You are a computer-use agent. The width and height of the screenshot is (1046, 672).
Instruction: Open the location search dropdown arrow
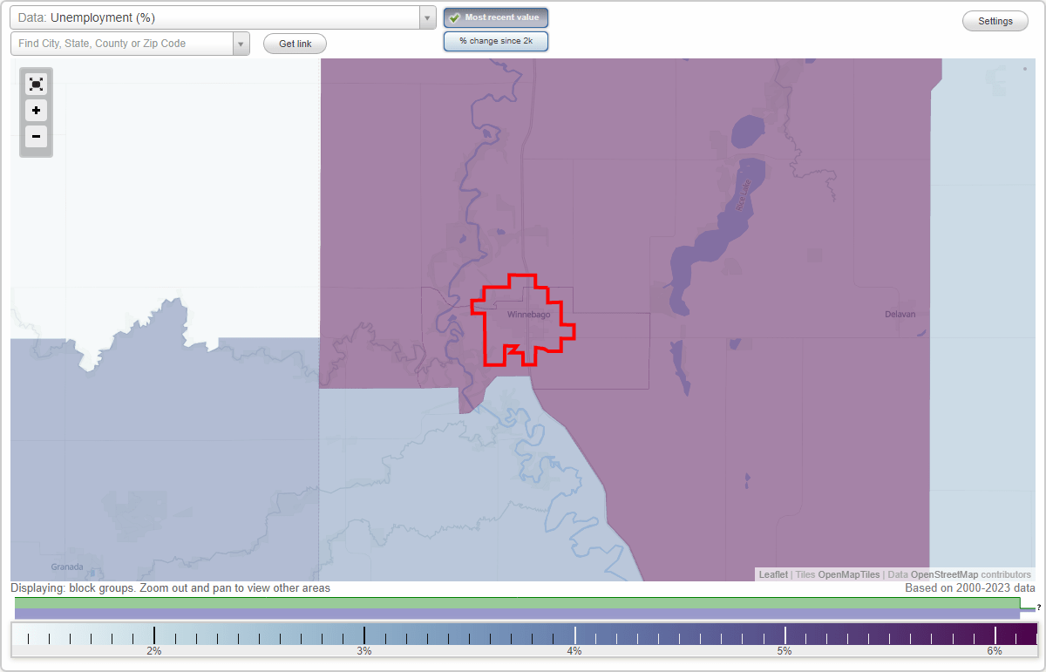(241, 44)
